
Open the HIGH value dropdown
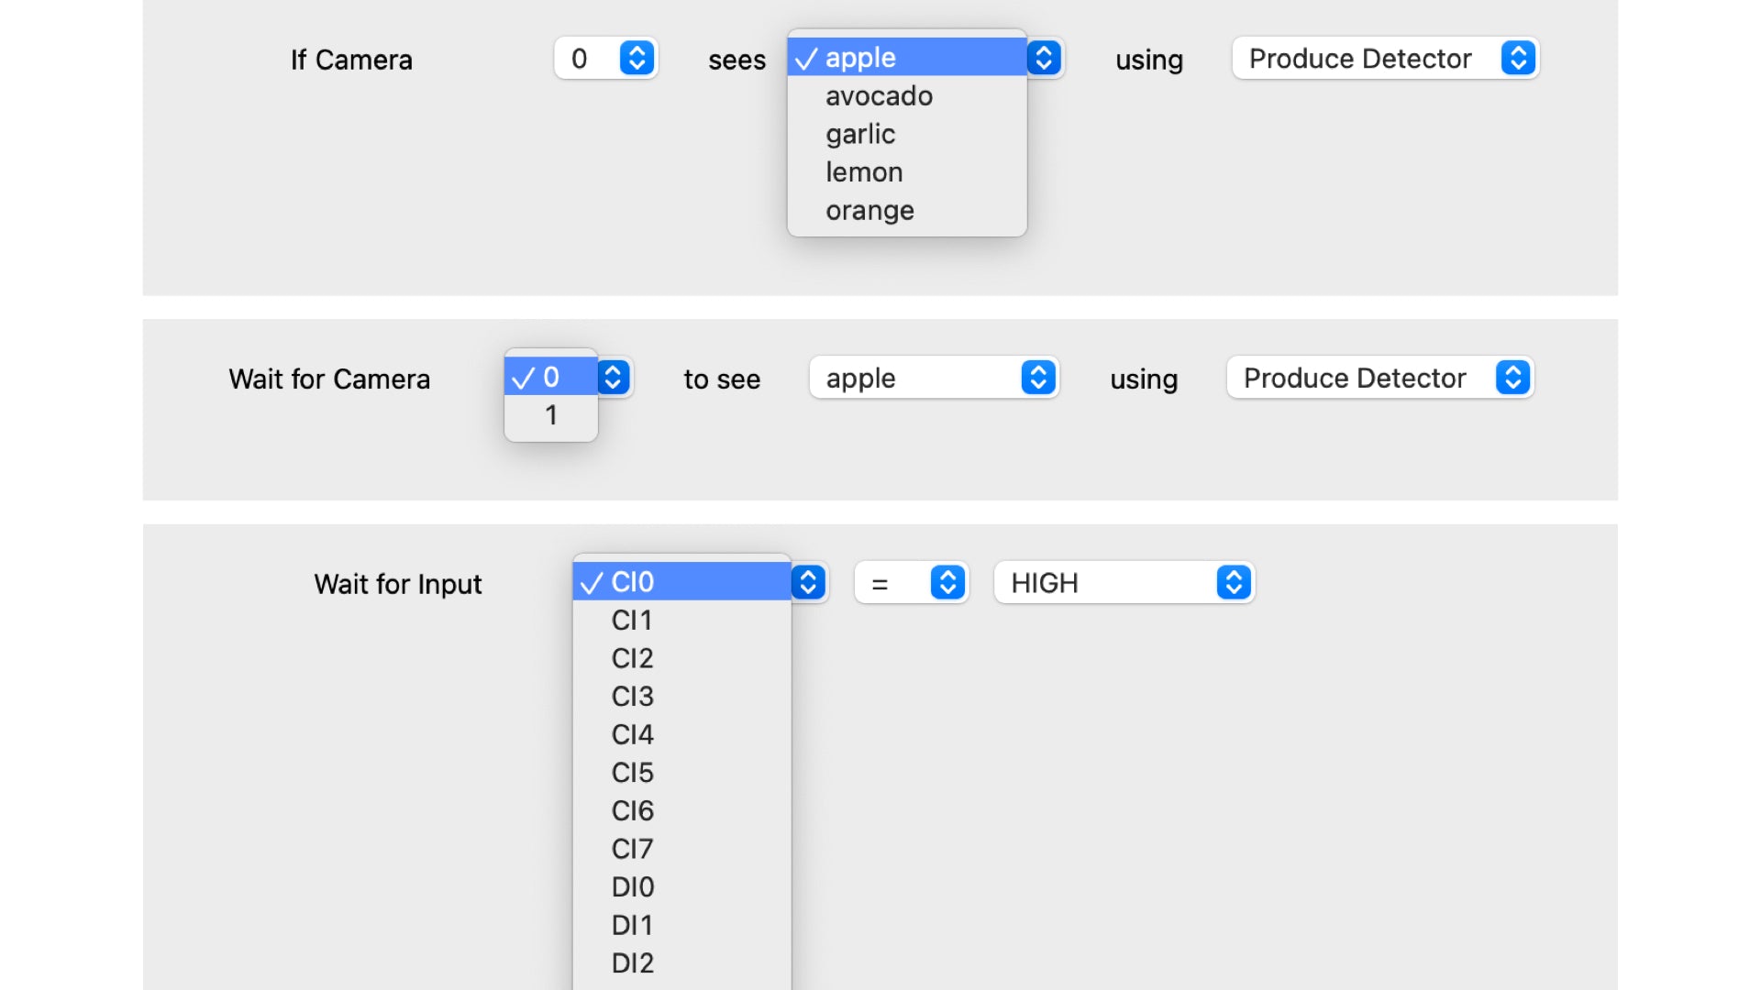coord(1124,583)
